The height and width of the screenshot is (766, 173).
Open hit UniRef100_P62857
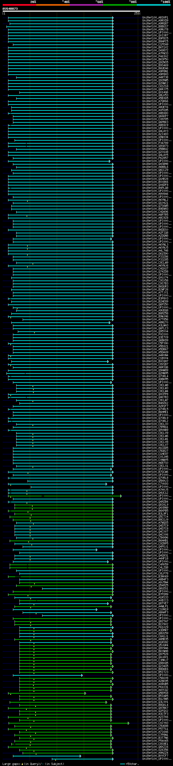click(x=155, y=158)
